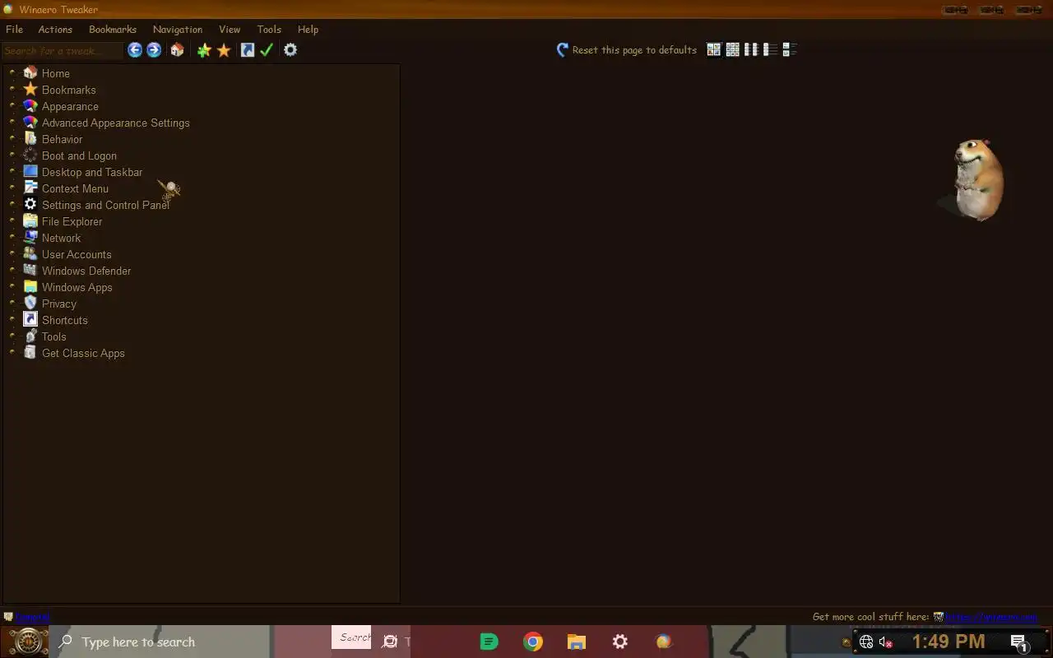Viewport: 1053px width, 658px height.
Task: Click the Home tree icon
Action: click(x=30, y=72)
